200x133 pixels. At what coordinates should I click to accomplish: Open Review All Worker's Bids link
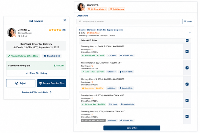[x=35, y=92]
